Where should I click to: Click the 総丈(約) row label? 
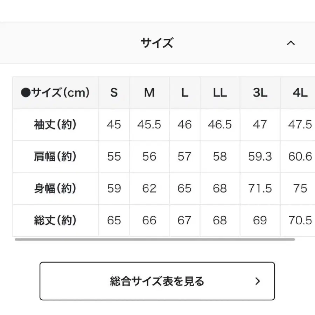[x=55, y=220]
